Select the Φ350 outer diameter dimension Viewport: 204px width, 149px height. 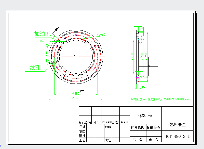click(x=76, y=98)
